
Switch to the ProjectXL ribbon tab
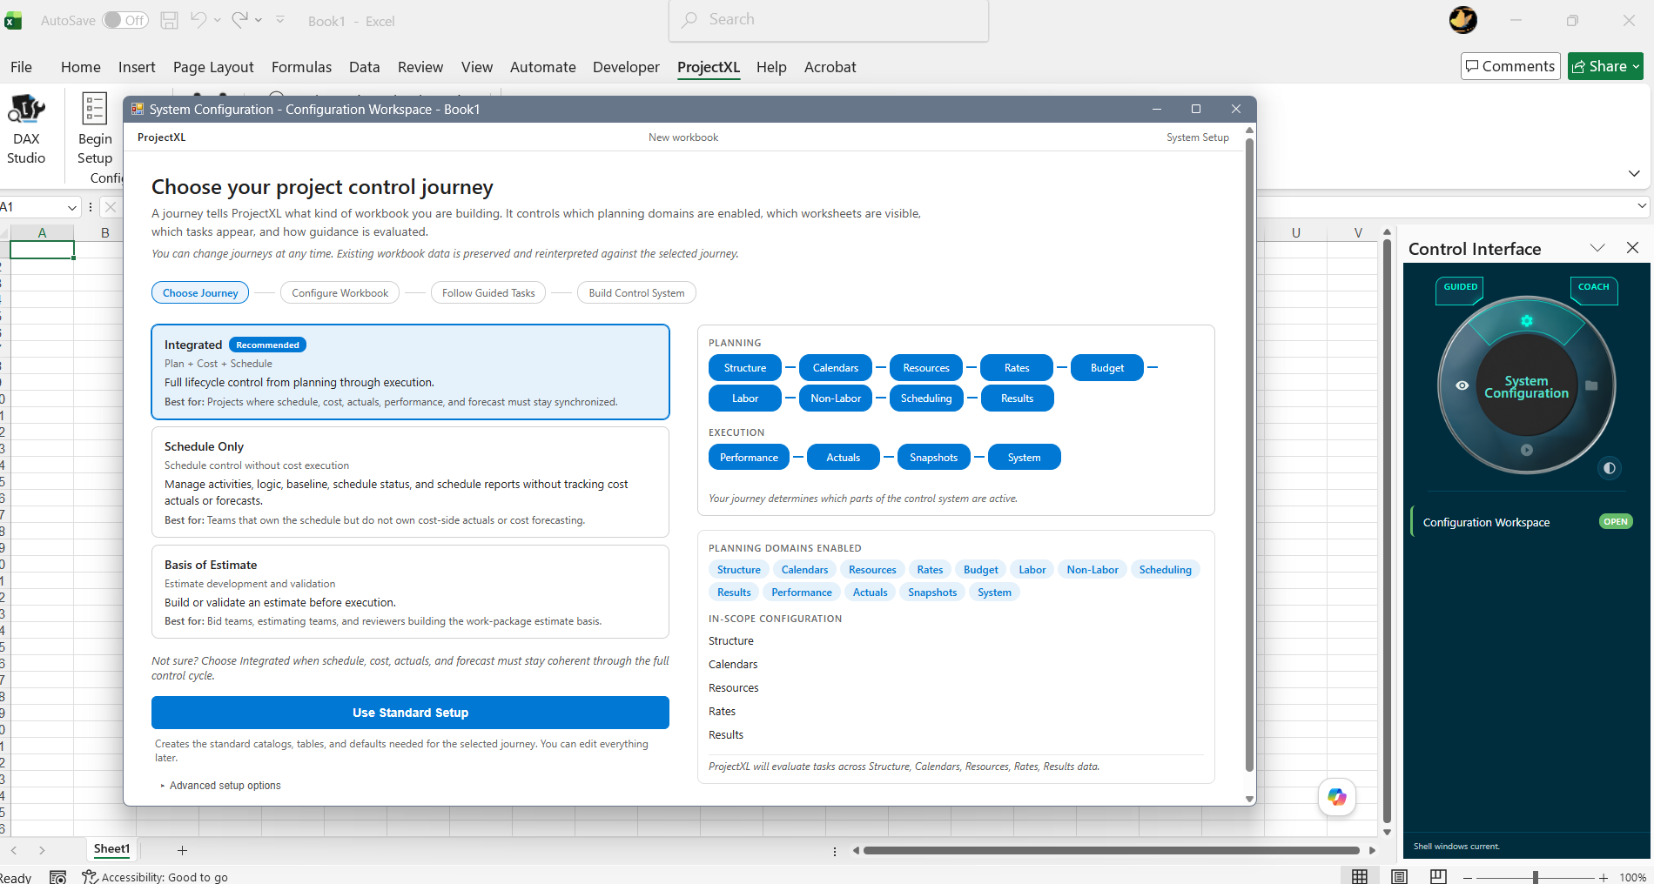pyautogui.click(x=709, y=67)
